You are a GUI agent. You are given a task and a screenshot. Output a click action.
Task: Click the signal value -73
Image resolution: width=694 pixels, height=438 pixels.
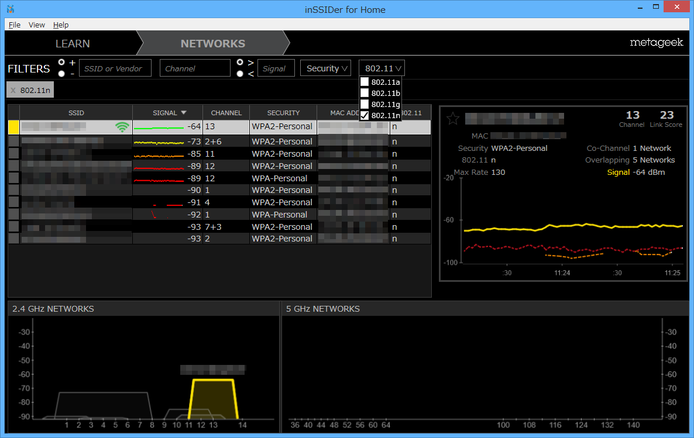(194, 142)
